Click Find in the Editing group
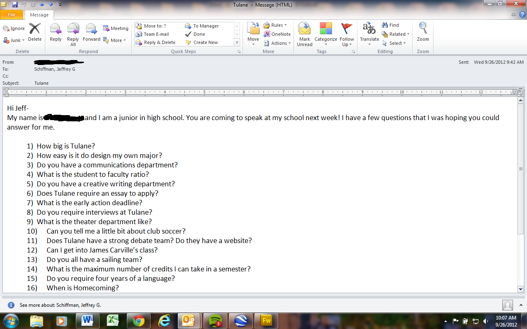Viewport: 527px width, 329px height. [390, 25]
